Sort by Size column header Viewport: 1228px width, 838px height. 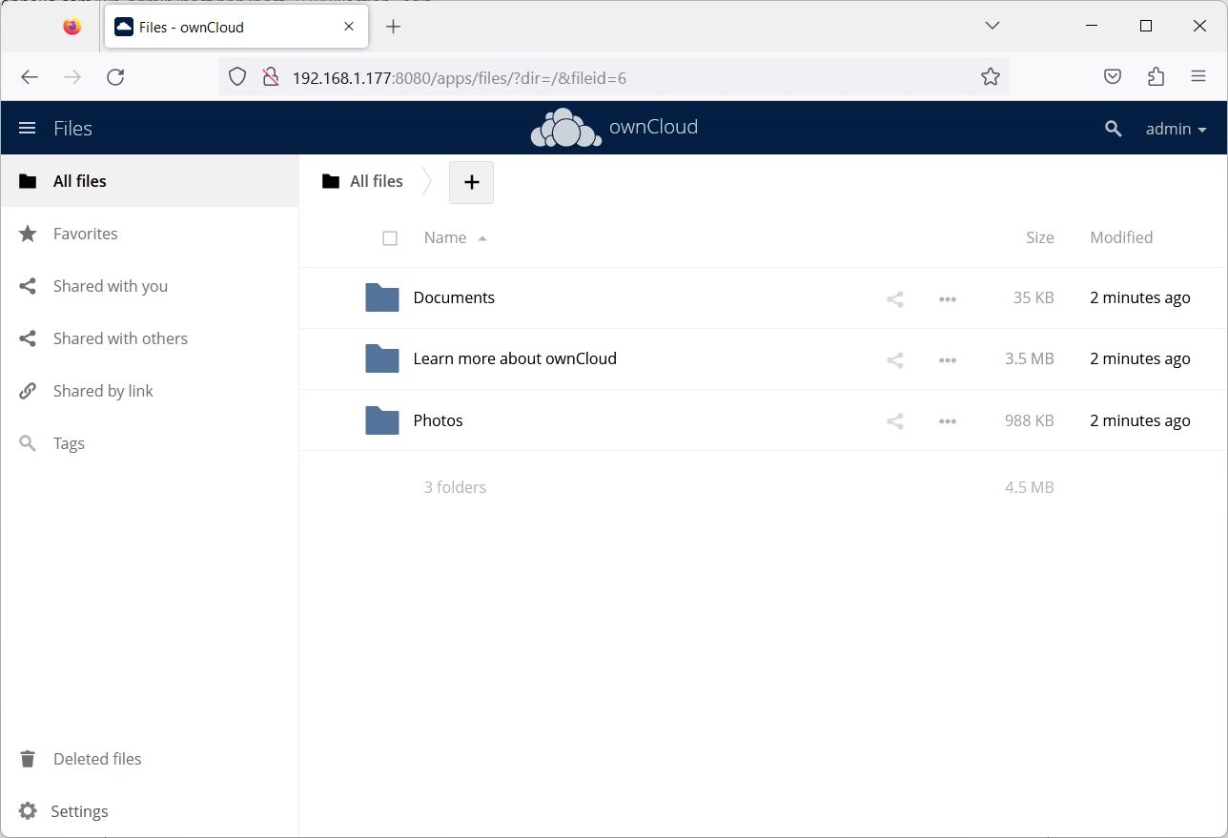1039,237
